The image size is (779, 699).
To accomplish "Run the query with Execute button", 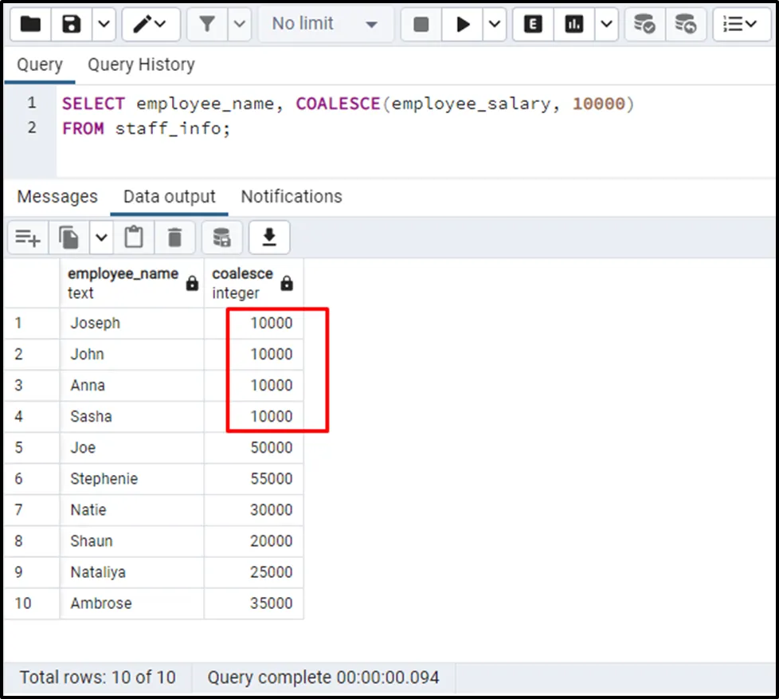I will 463,24.
